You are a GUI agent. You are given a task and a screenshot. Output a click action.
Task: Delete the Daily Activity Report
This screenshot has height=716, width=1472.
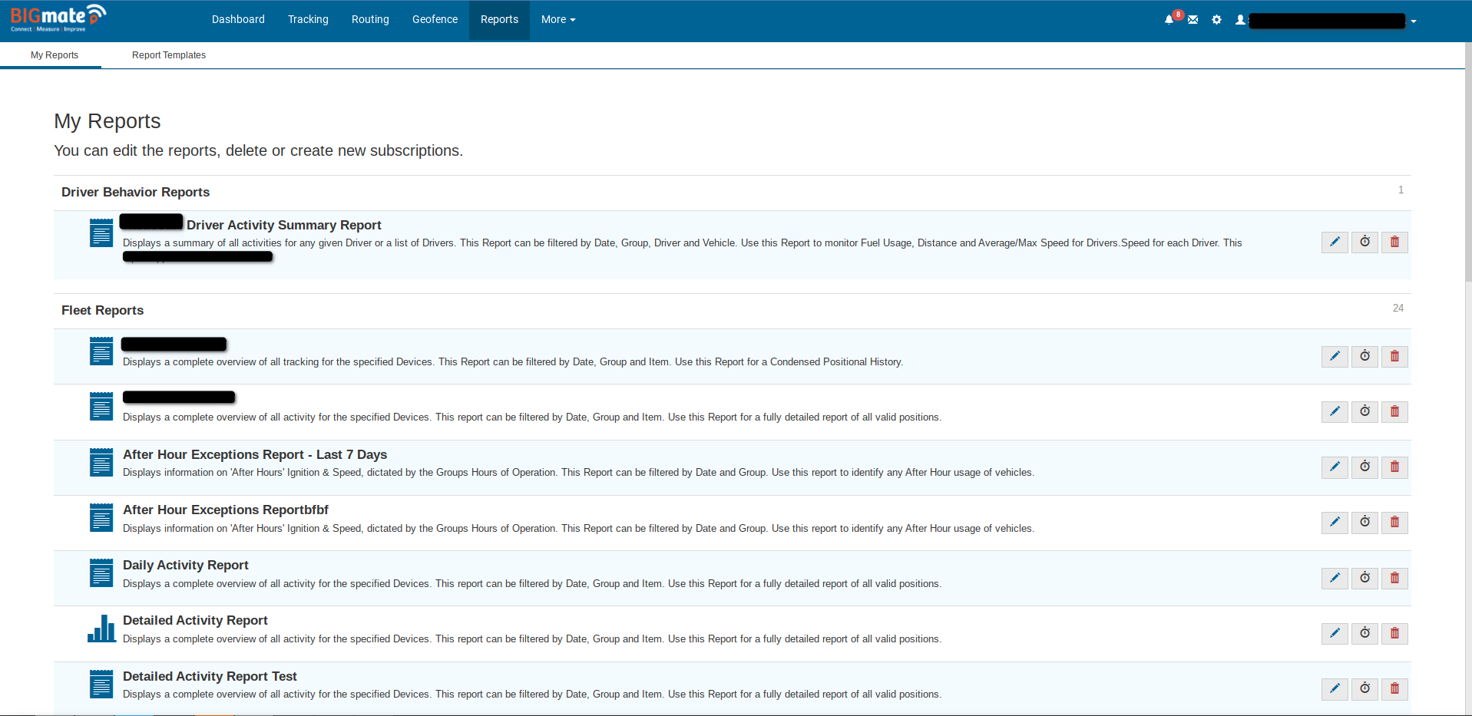pos(1394,579)
